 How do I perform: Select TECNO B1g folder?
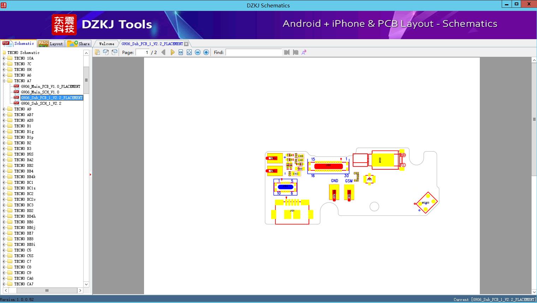24,132
